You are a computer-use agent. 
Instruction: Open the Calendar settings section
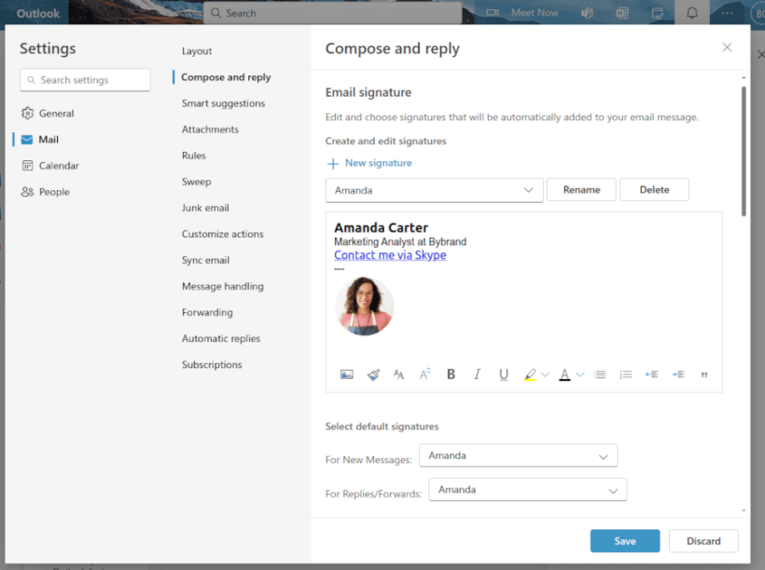[x=60, y=165]
